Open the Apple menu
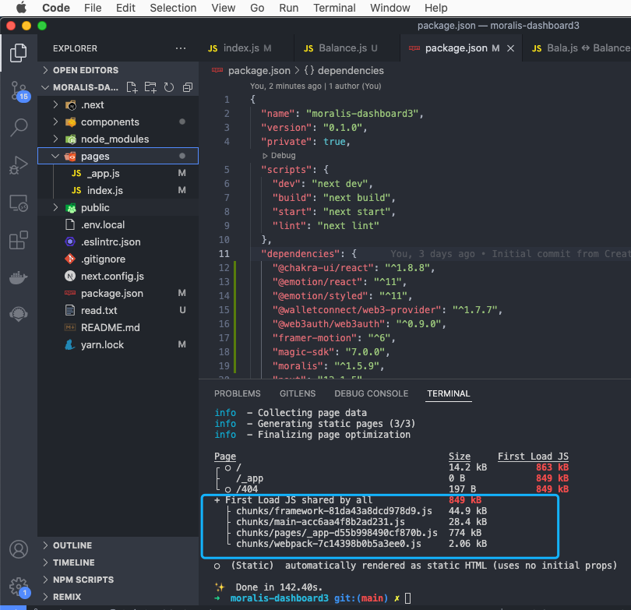Viewport: 631px width, 610px height. (21, 8)
